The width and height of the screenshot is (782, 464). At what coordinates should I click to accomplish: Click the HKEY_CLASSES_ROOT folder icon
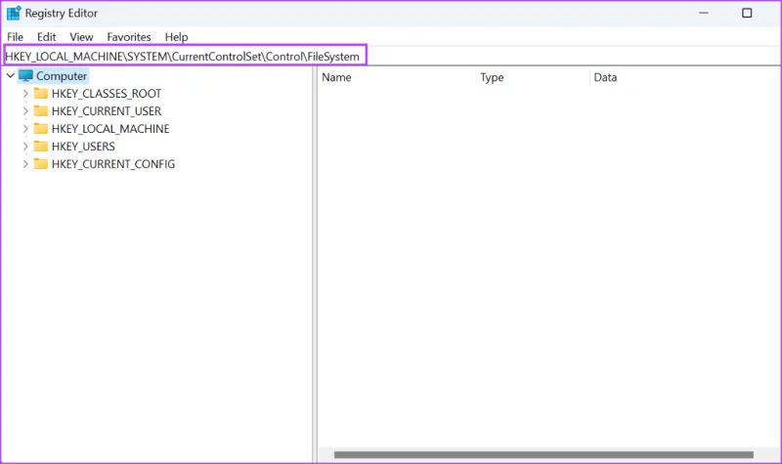click(x=41, y=93)
